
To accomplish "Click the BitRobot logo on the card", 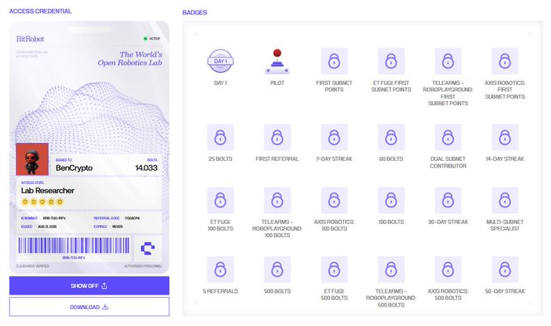I will [x=30, y=39].
